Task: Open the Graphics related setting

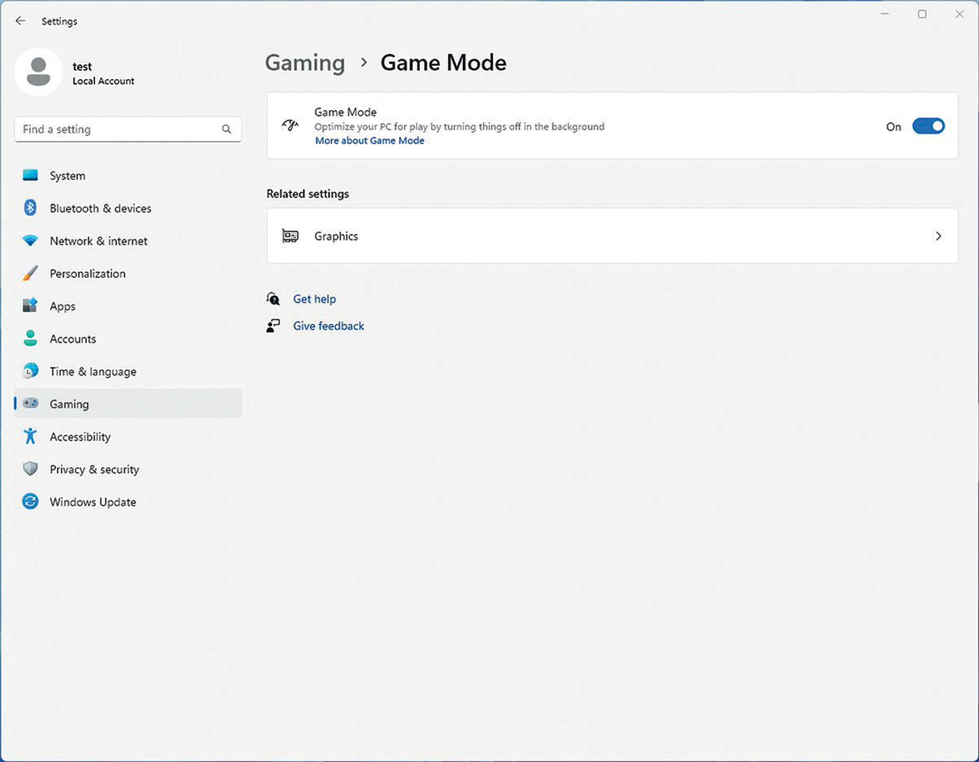Action: click(x=612, y=236)
